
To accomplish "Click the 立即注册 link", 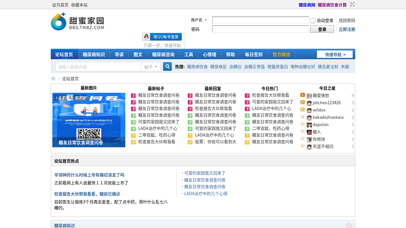I will click(347, 29).
